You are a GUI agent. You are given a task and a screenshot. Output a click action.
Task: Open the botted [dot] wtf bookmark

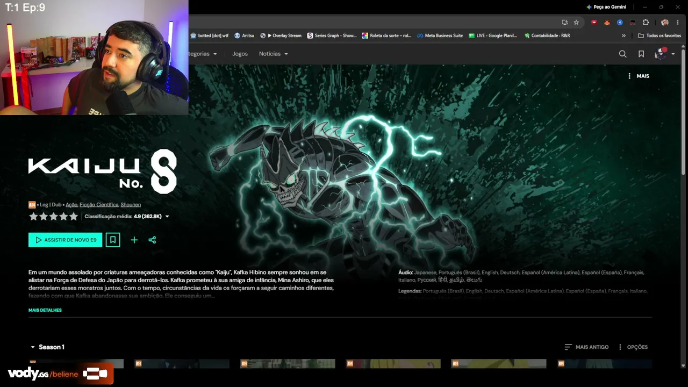click(x=209, y=35)
